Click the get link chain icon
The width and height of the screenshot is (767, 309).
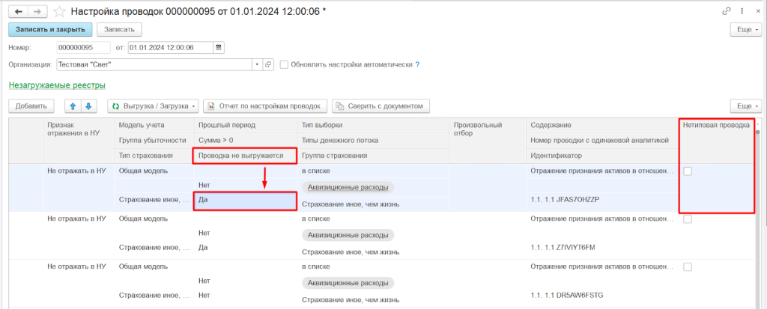pyautogui.click(x=726, y=11)
